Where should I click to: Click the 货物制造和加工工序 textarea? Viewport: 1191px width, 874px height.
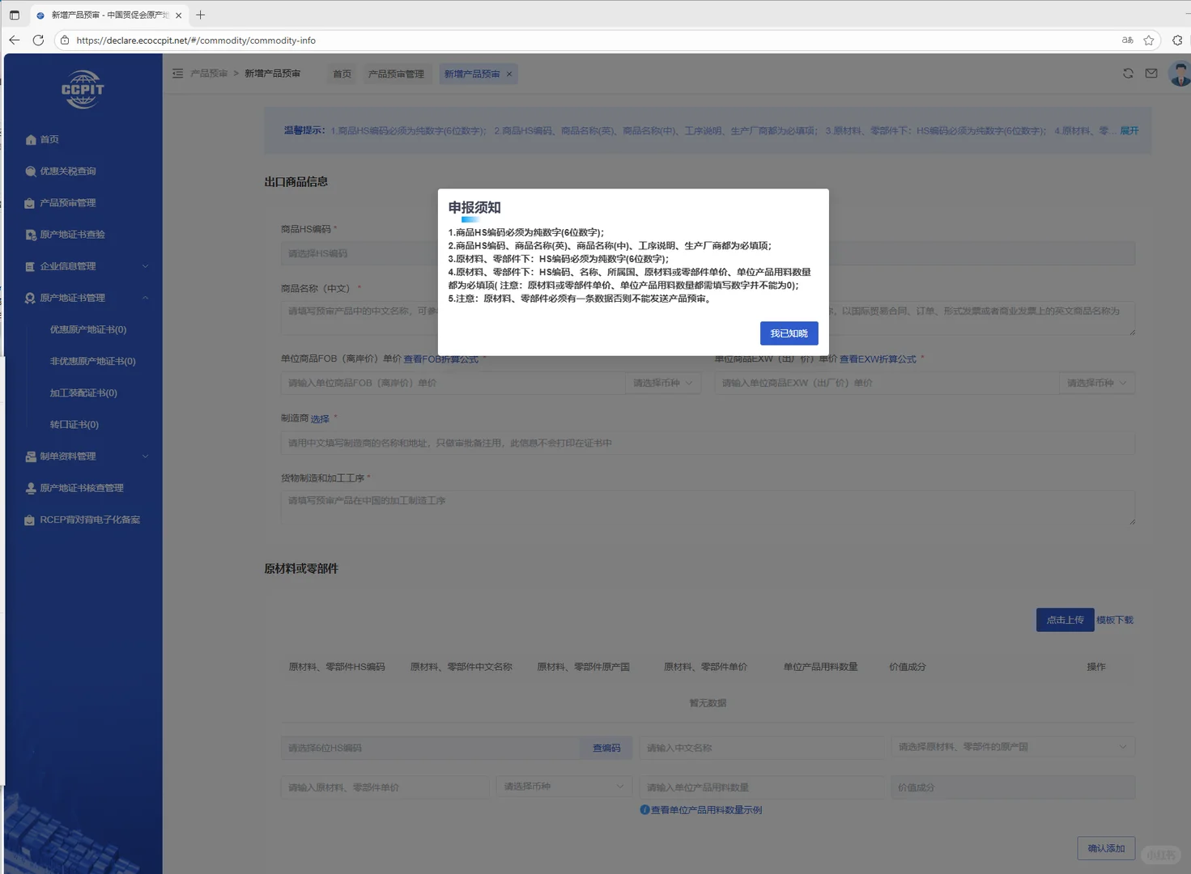(x=708, y=508)
